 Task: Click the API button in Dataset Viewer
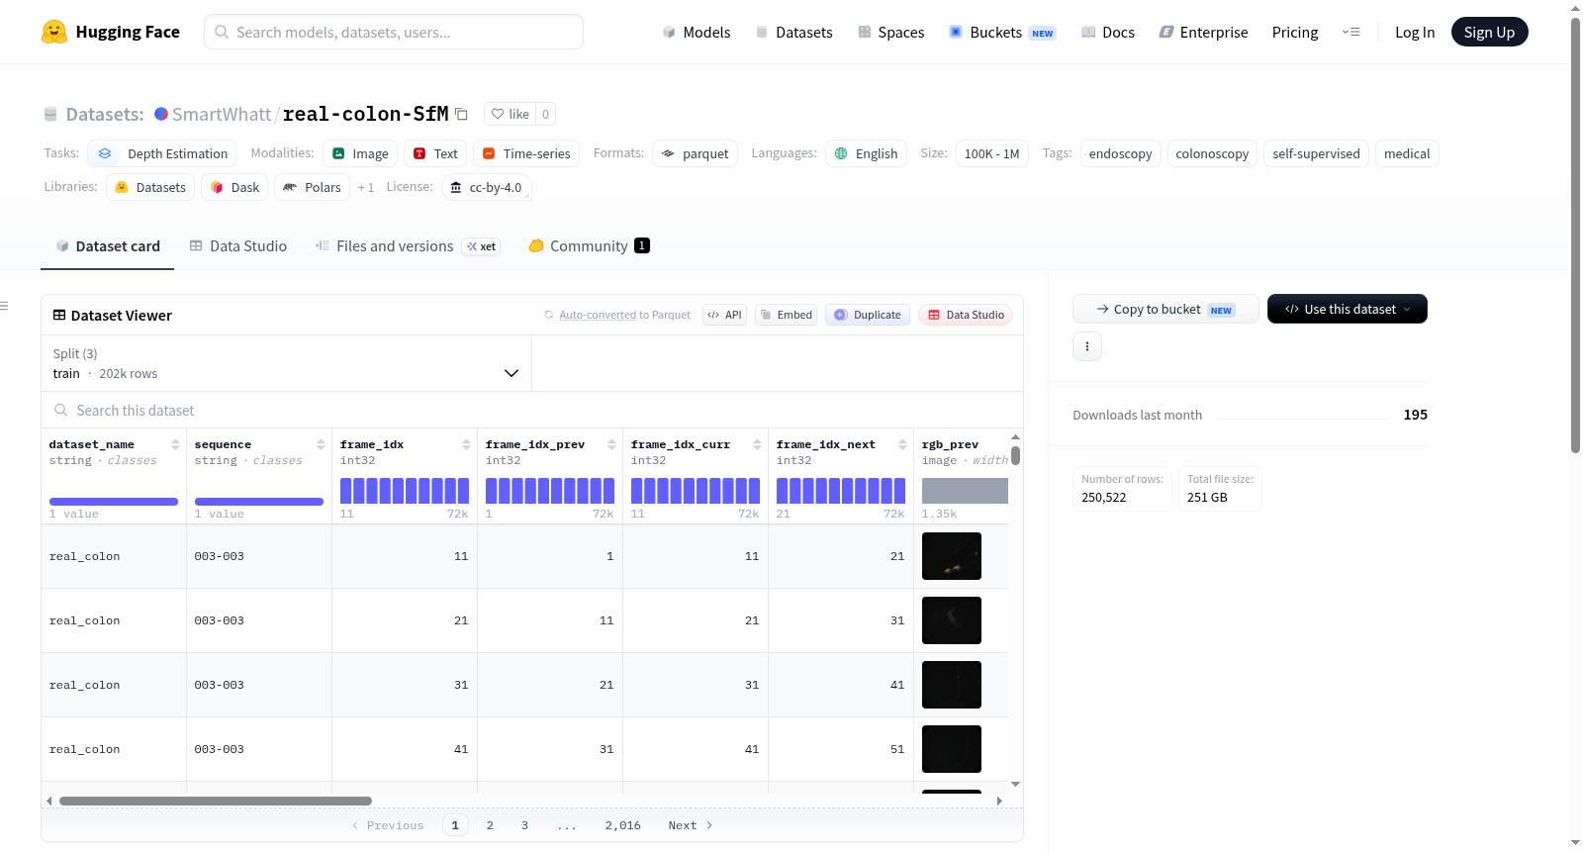click(724, 315)
